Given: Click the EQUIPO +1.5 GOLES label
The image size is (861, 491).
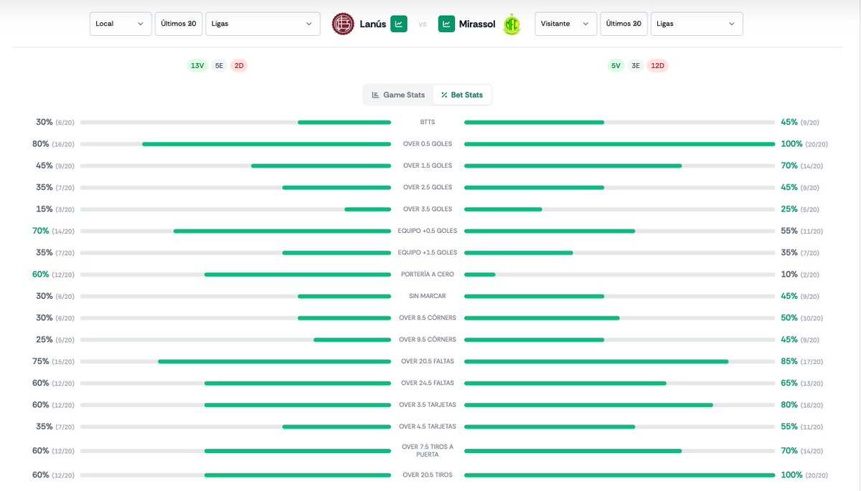Looking at the screenshot, I should tap(428, 252).
